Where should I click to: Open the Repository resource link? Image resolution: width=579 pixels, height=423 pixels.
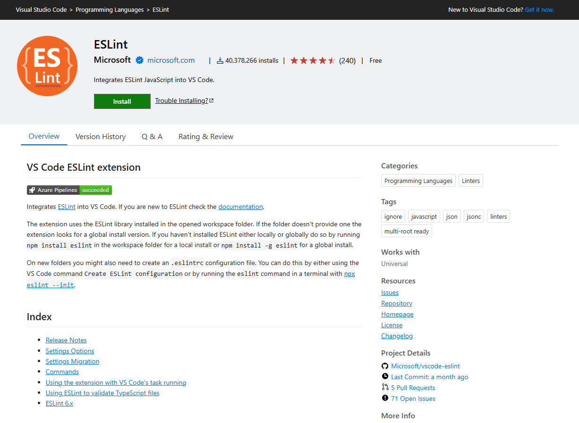click(397, 303)
